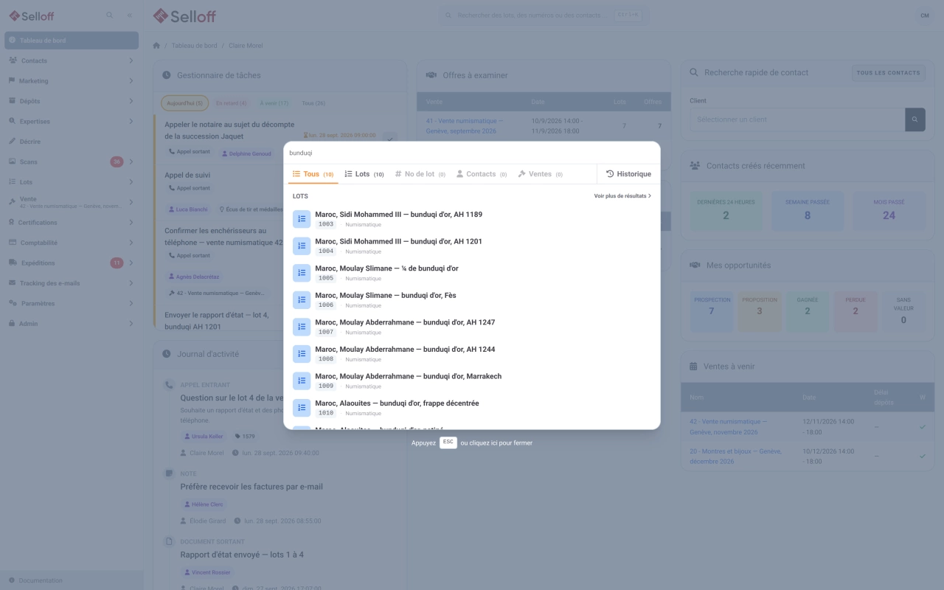
Task: Click the lot icon beside lot 1006
Action: [x=302, y=300]
